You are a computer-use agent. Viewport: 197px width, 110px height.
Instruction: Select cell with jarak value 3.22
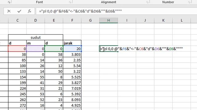coord(72,71)
